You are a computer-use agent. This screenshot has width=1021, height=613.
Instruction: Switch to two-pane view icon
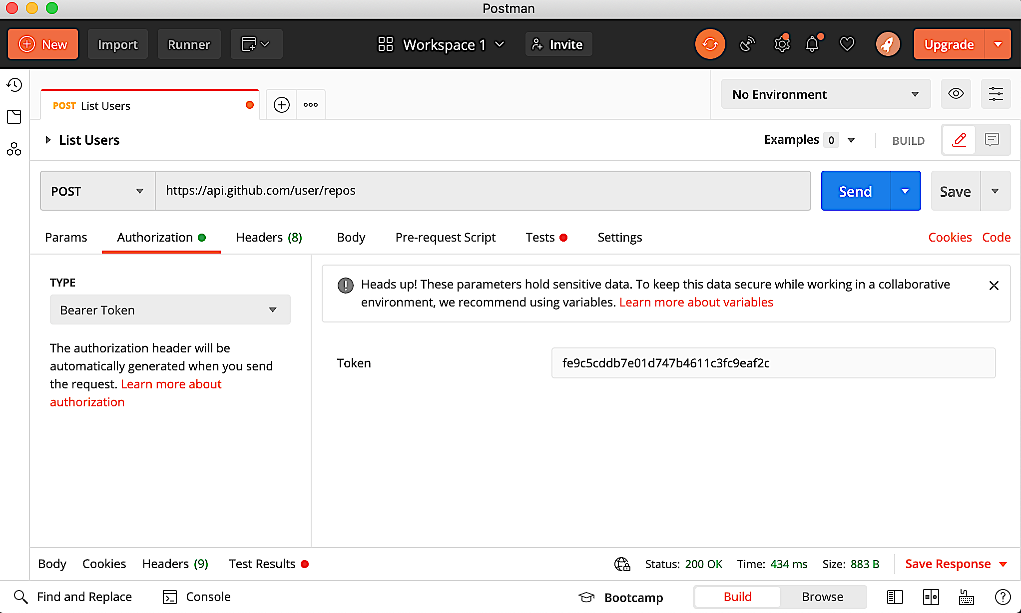click(931, 597)
